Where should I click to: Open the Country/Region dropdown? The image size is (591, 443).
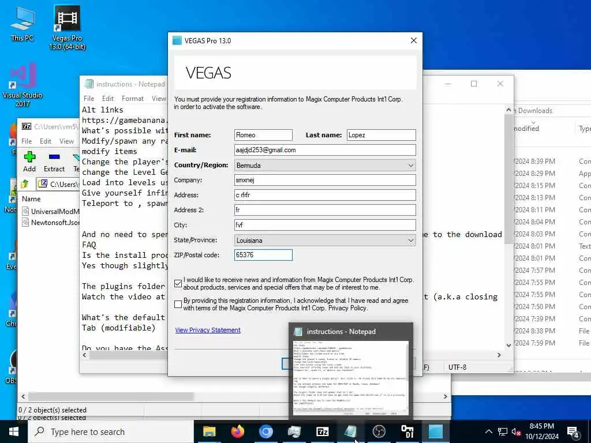pos(325,166)
